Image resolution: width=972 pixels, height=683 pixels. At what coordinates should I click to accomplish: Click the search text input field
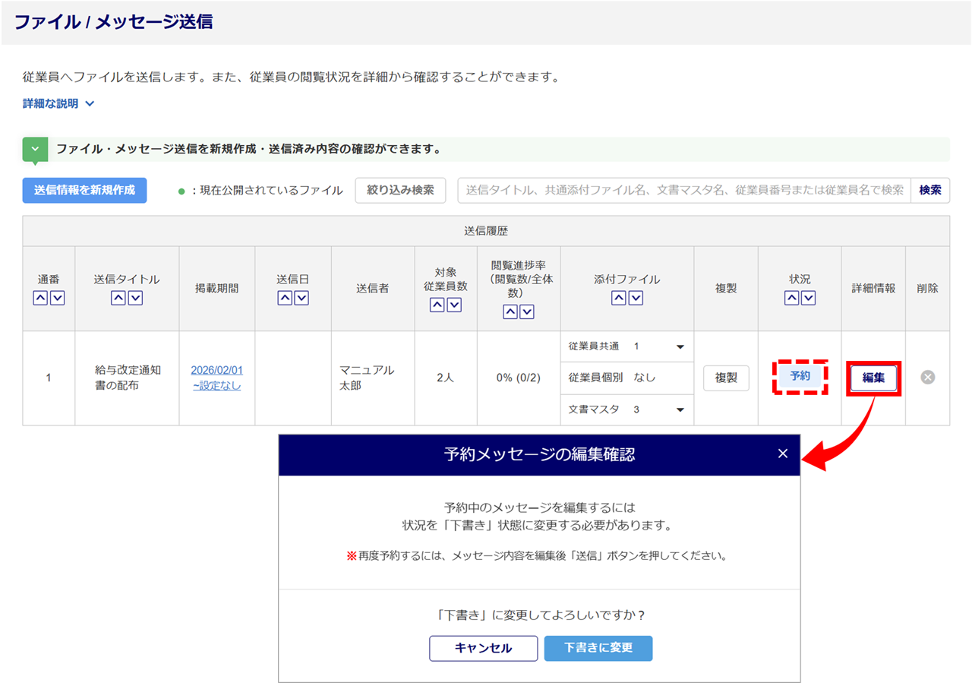683,190
